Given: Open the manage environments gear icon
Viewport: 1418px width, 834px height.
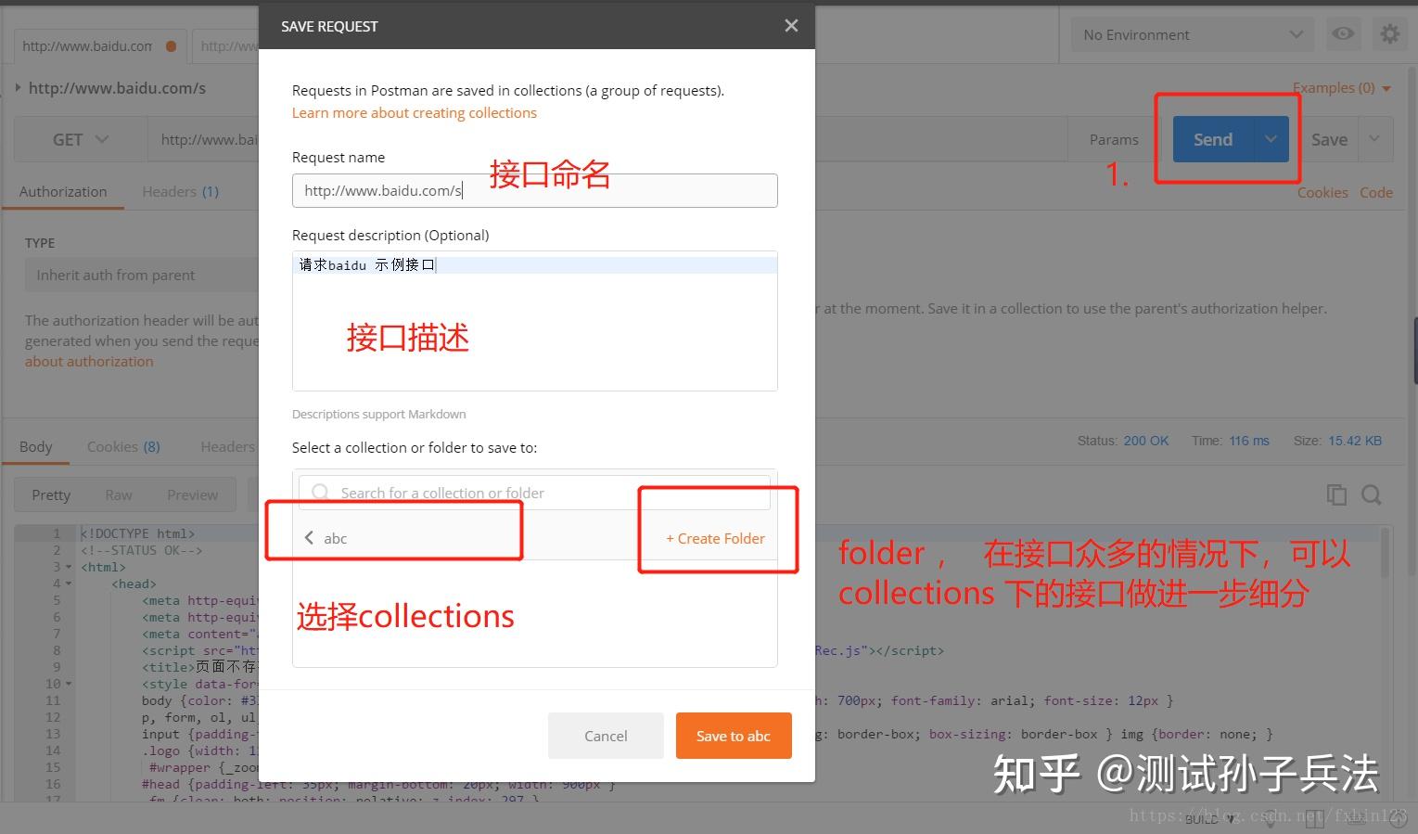Looking at the screenshot, I should [1389, 34].
